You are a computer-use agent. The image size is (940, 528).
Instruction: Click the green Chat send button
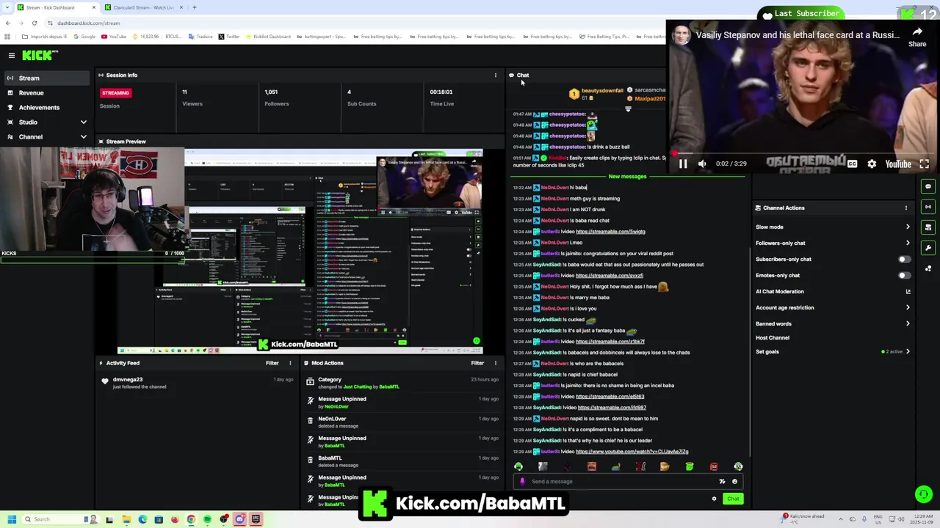pyautogui.click(x=733, y=499)
